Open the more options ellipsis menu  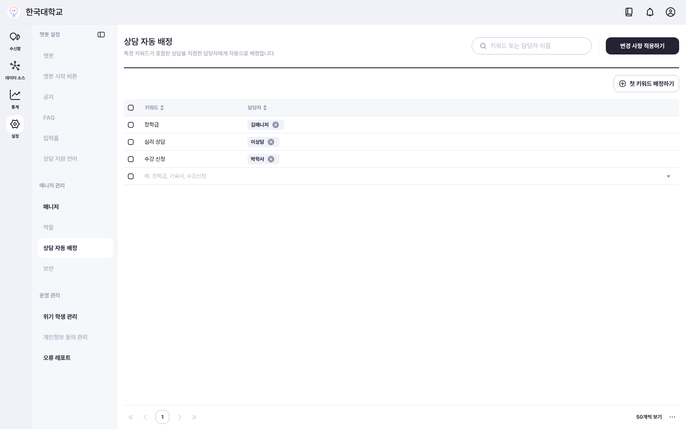pyautogui.click(x=672, y=417)
